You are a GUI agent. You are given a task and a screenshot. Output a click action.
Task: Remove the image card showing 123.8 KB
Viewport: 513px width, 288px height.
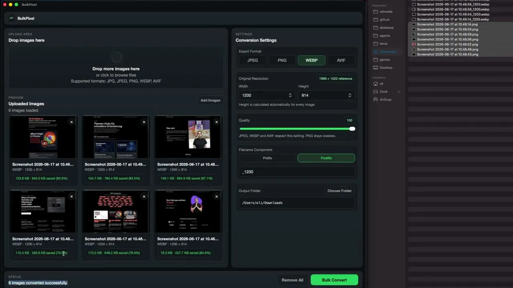pos(71,122)
